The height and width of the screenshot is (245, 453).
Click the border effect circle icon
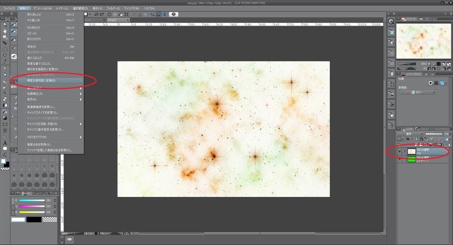[430, 83]
